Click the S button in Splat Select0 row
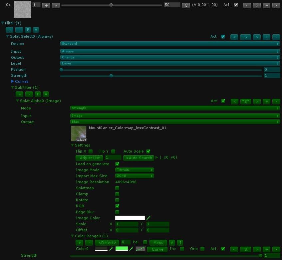This screenshot has width=282, height=260. tap(245, 37)
